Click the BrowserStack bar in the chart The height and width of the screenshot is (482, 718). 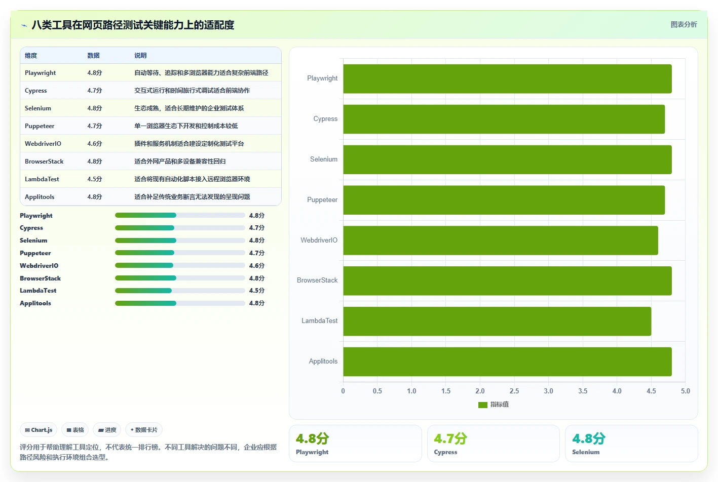click(507, 280)
